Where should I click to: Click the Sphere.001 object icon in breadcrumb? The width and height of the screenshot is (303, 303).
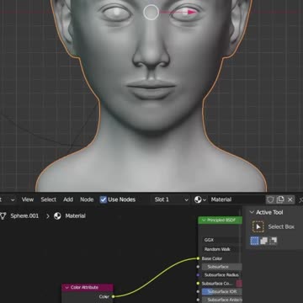(x=3, y=215)
